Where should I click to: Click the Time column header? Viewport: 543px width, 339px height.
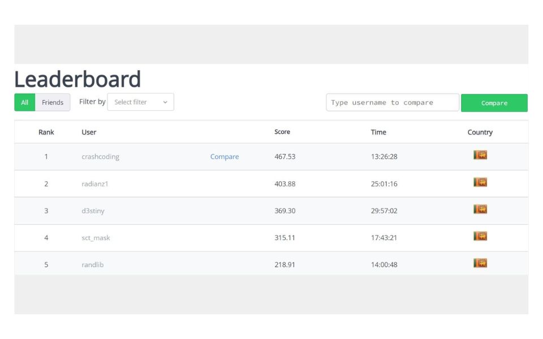point(378,132)
